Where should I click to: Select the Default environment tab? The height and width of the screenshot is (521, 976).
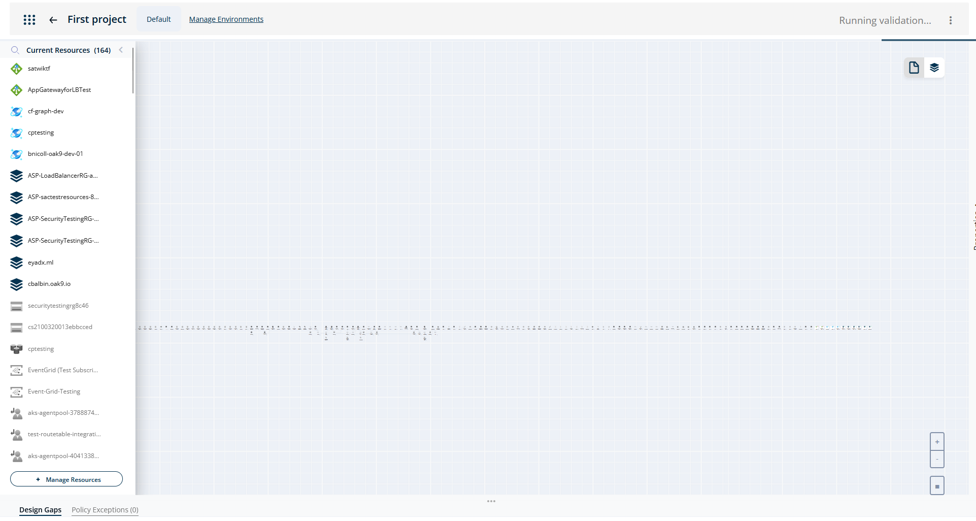[x=159, y=19]
